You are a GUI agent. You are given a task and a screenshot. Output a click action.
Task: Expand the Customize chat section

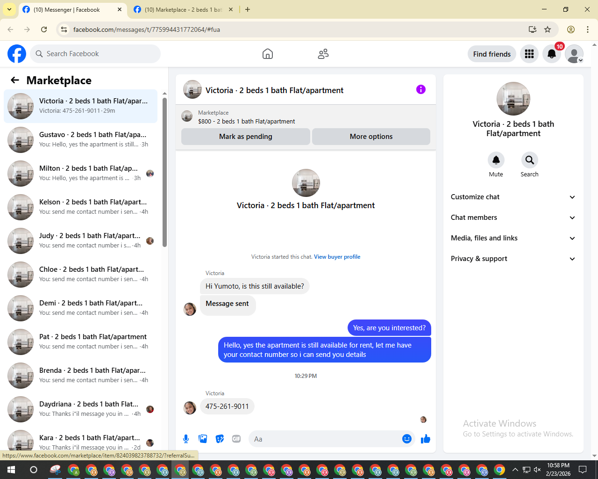[x=513, y=197]
